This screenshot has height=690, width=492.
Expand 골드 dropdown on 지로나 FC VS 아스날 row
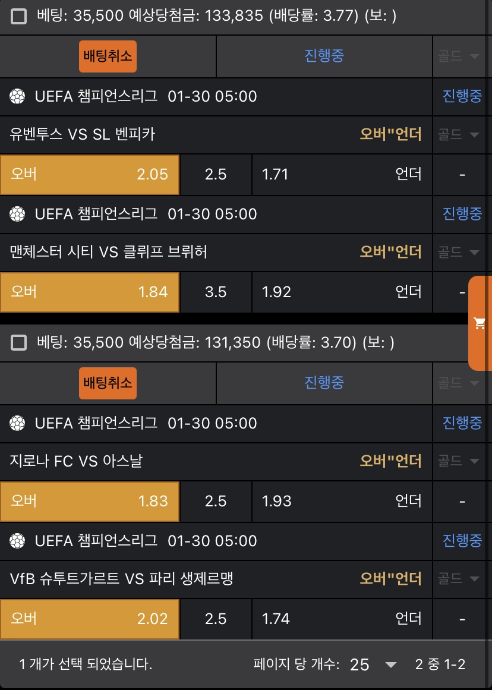[x=459, y=461]
